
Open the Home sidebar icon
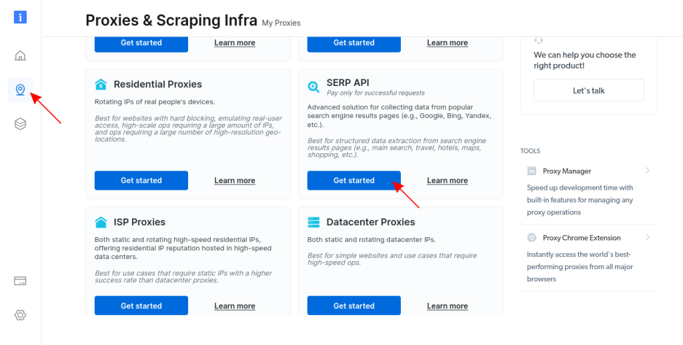(21, 55)
